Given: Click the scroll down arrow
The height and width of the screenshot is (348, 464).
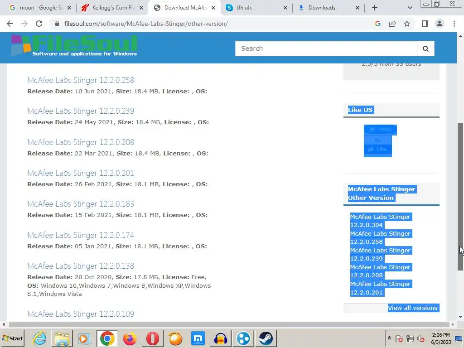Looking at the screenshot, I should [x=460, y=317].
